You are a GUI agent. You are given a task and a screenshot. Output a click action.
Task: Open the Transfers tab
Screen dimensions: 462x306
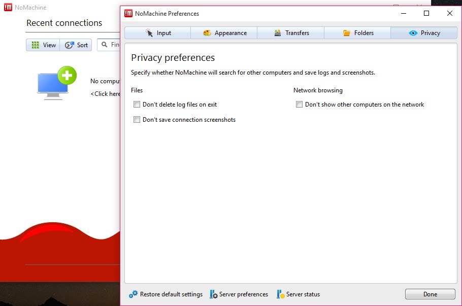click(291, 32)
